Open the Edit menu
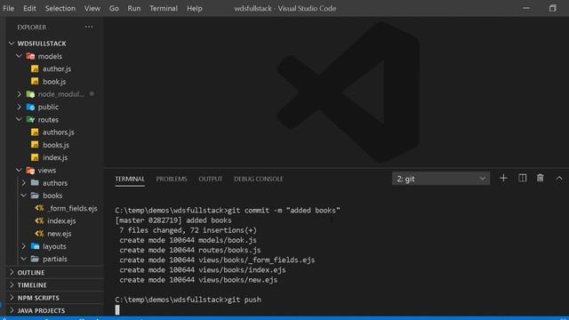This screenshot has width=569, height=320. pos(29,8)
